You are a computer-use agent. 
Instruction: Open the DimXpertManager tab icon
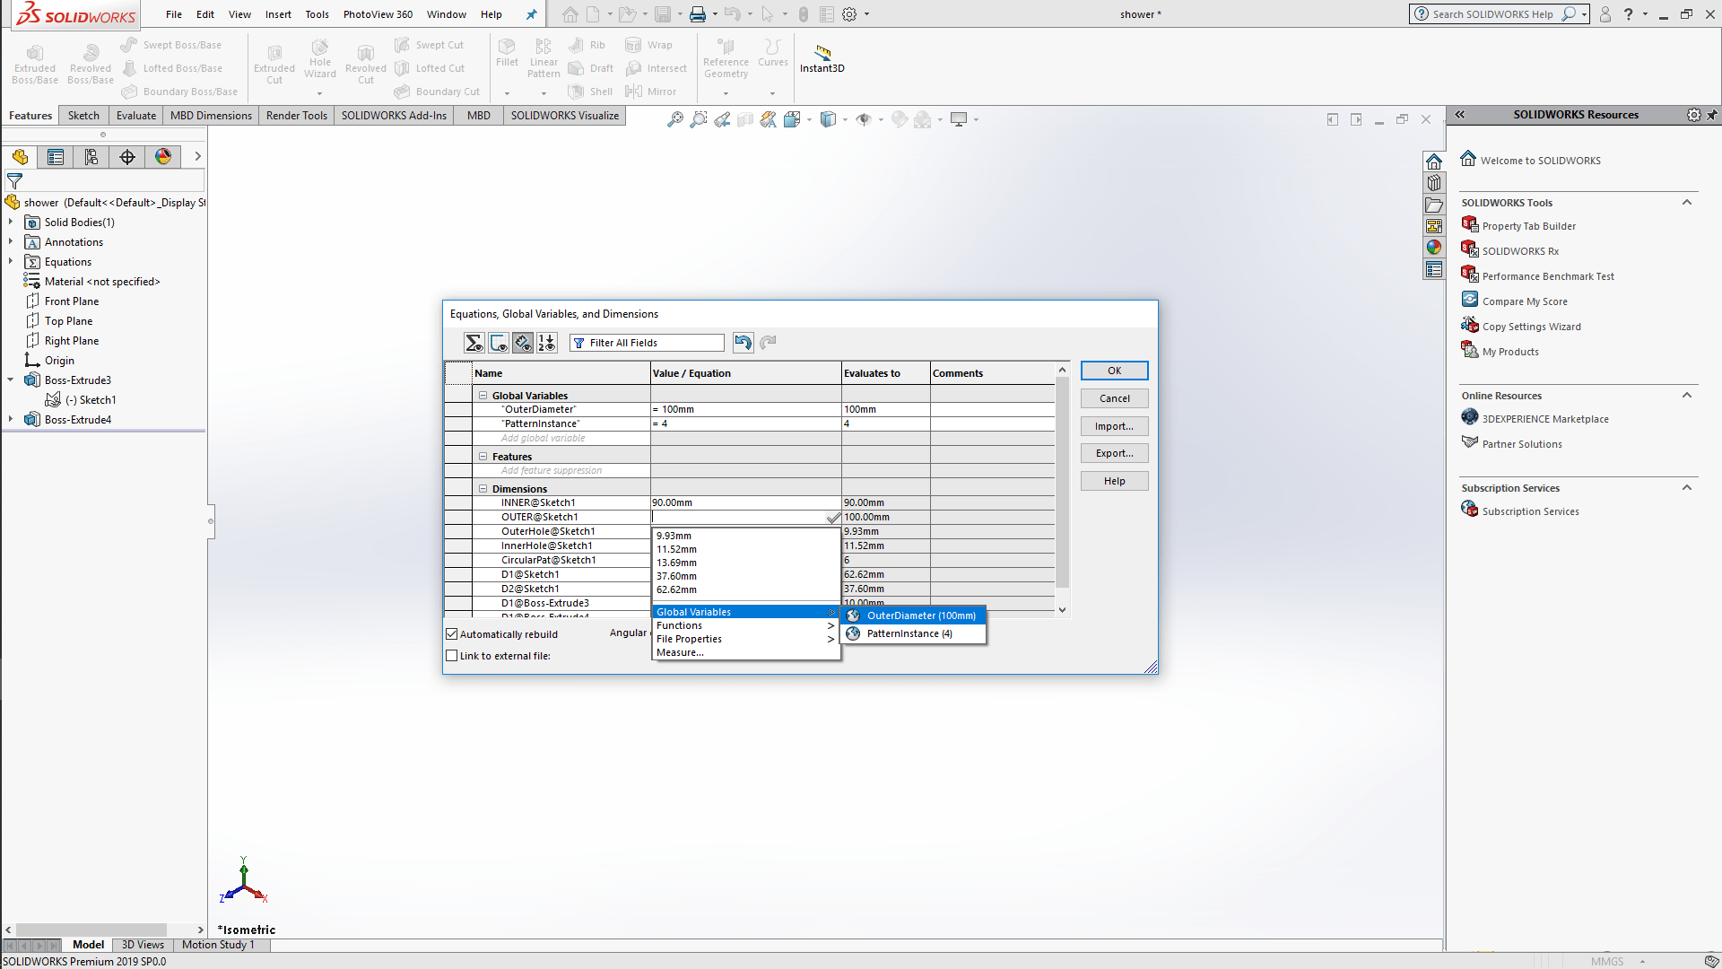[127, 157]
